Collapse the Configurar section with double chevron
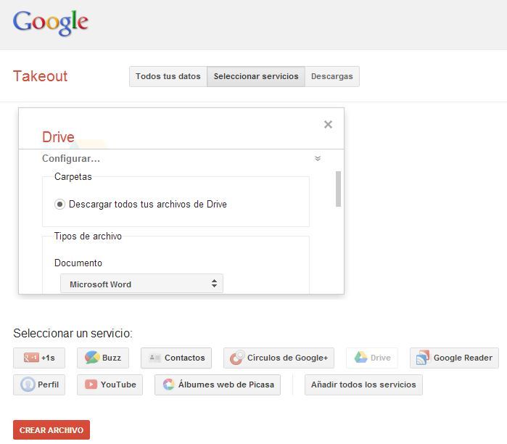The image size is (507, 444). (317, 158)
